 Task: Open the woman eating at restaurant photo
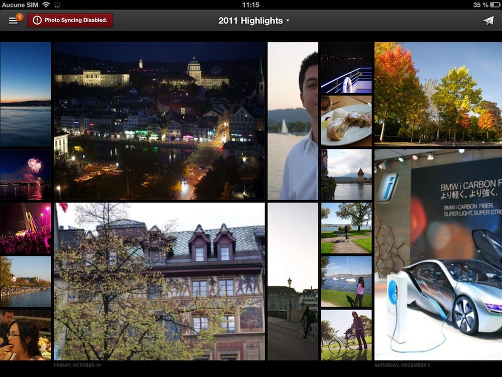(26, 335)
